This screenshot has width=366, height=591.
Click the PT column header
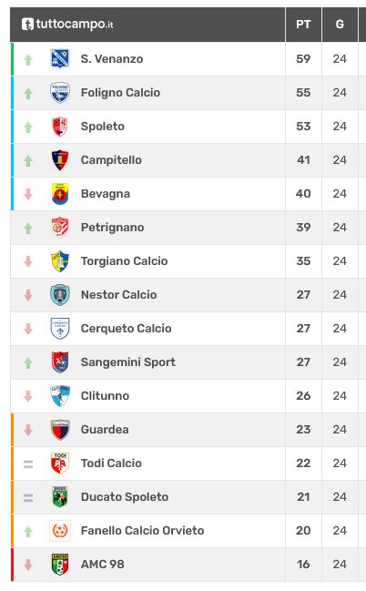tap(303, 25)
